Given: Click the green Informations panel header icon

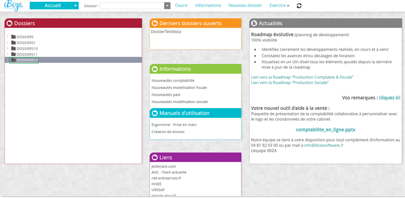Looking at the screenshot, I should click(155, 69).
